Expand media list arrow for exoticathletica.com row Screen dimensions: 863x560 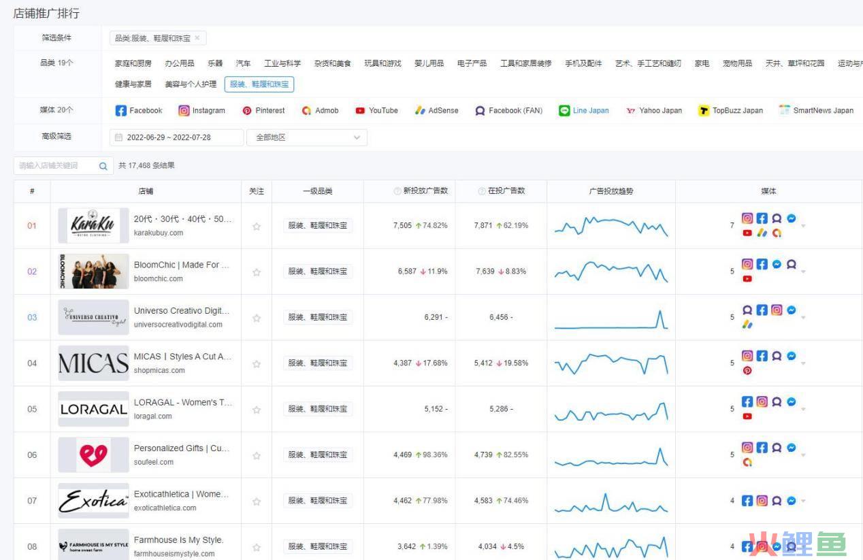pos(804,501)
